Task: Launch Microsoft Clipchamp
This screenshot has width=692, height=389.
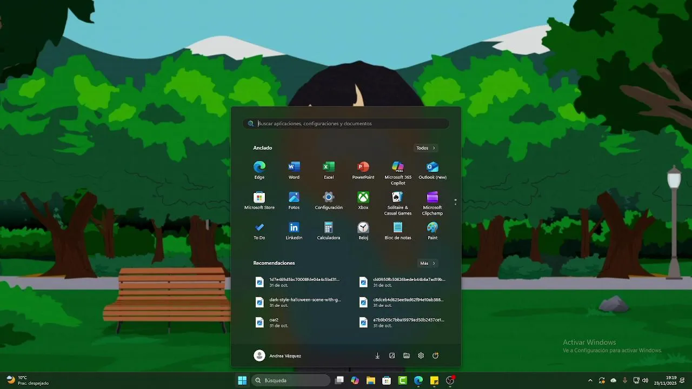Action: point(432,203)
